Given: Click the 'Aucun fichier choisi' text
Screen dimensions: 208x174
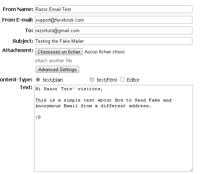Looking at the screenshot, I should tap(104, 52).
